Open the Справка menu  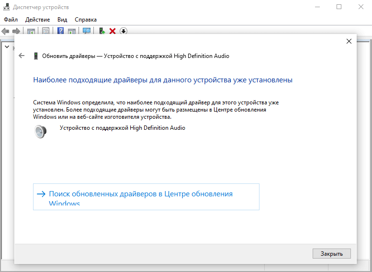pyautogui.click(x=86, y=20)
